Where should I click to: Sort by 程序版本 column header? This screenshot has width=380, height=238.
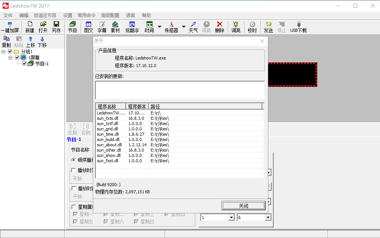click(x=137, y=106)
